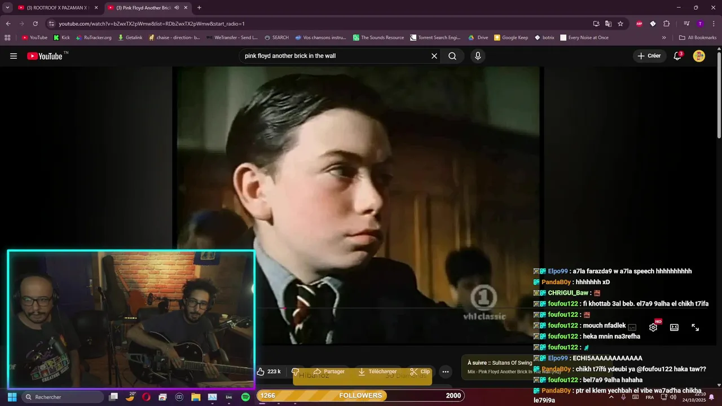Click the YouTube search magnifier button
Screen dimensions: 722x406
(452, 56)
